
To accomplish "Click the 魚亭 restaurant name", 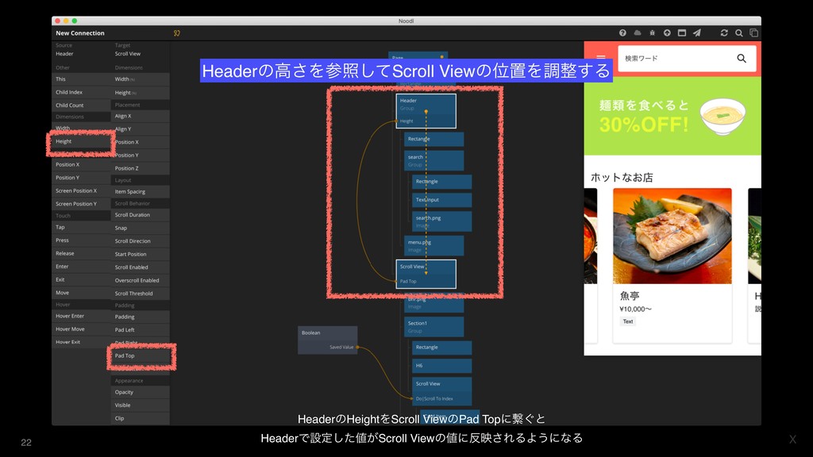I will (630, 296).
